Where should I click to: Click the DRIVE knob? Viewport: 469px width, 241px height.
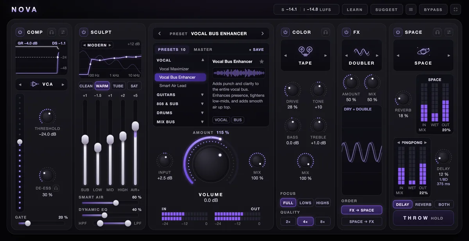coord(292,90)
